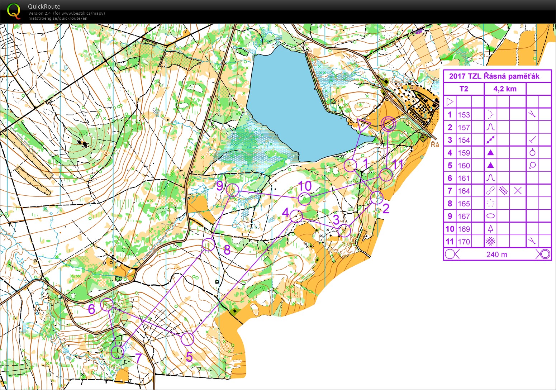The height and width of the screenshot is (390, 556).
Task: Select control circle 8 on the course
Action: tap(208, 245)
